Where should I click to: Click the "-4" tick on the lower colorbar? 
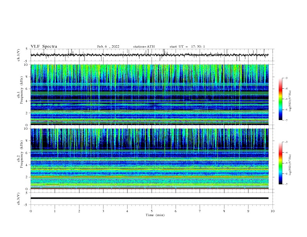click(x=286, y=153)
